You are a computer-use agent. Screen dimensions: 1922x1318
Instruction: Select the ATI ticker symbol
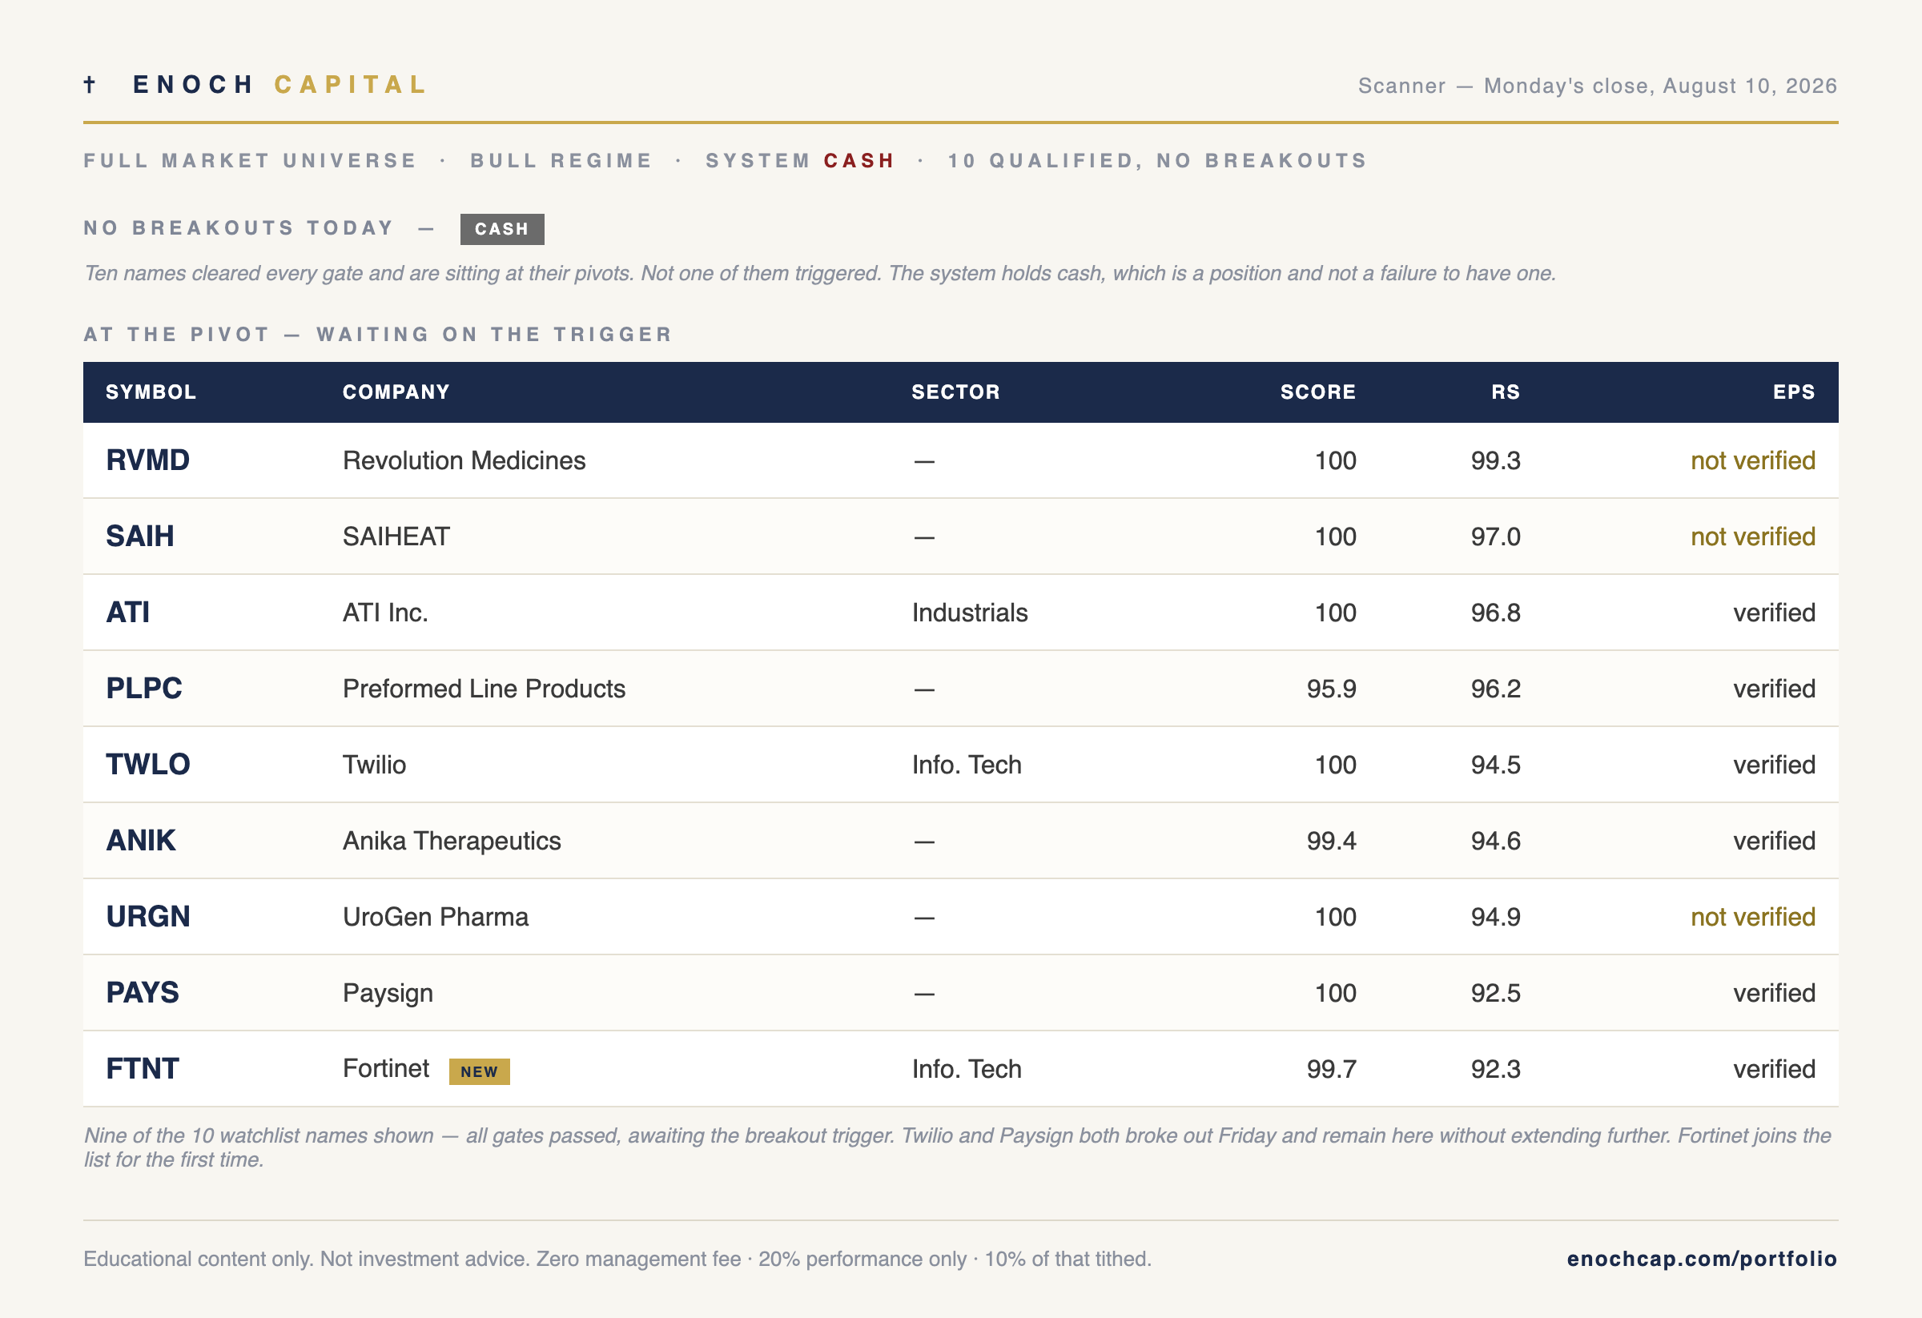tap(127, 613)
